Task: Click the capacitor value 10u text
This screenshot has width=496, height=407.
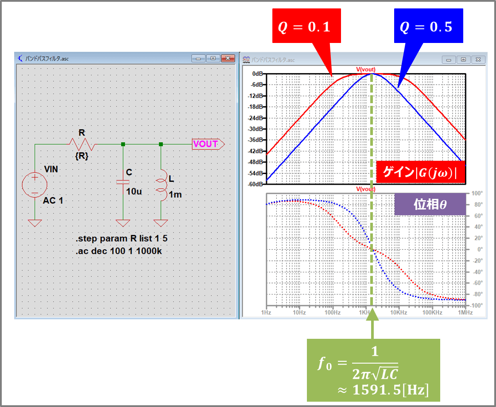Action: (x=134, y=192)
